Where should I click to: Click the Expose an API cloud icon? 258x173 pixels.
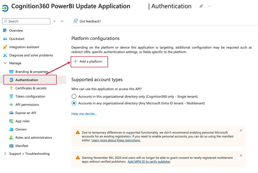tap(11, 113)
